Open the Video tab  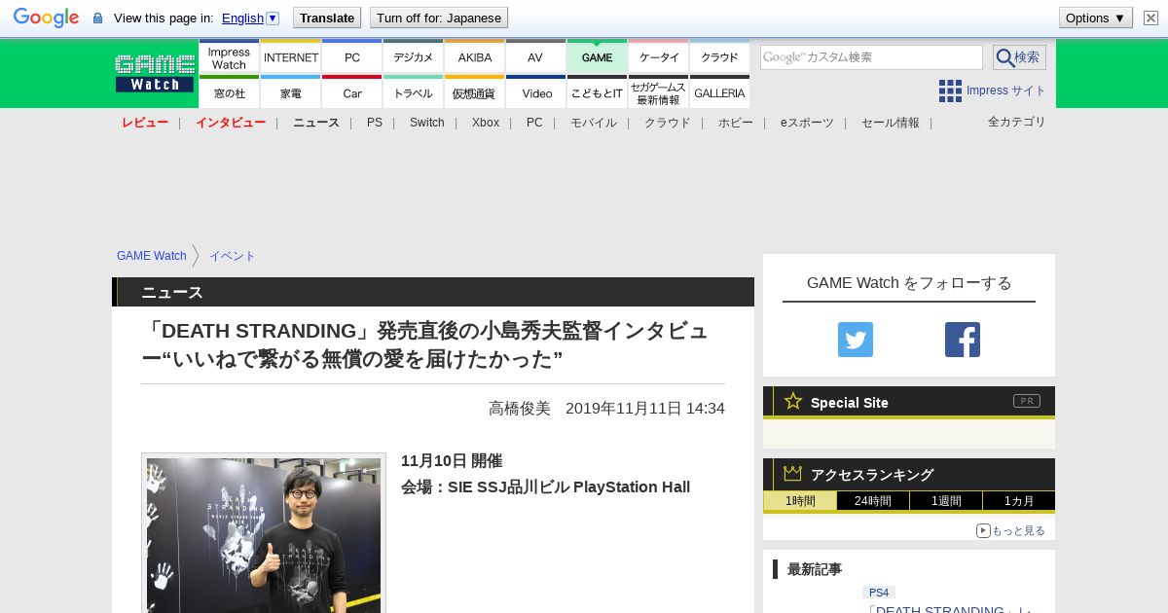[x=535, y=92]
